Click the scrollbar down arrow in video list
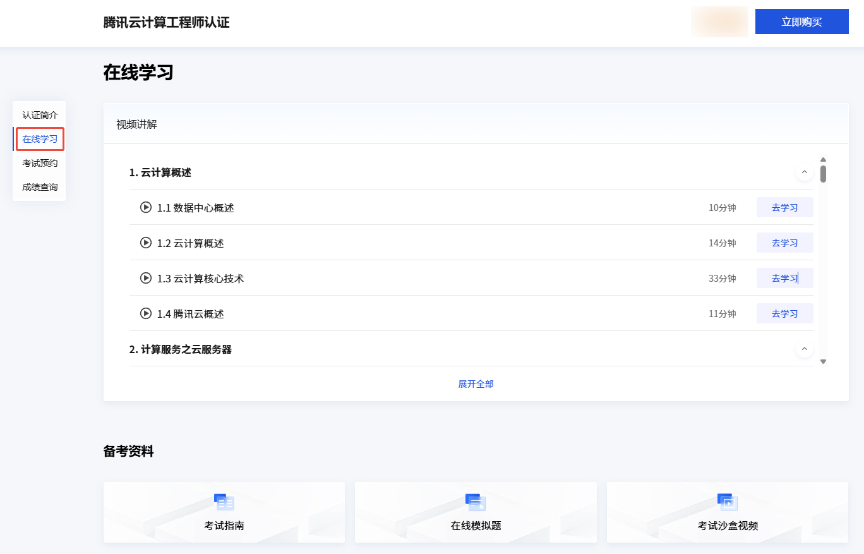This screenshot has height=554, width=864. point(823,361)
